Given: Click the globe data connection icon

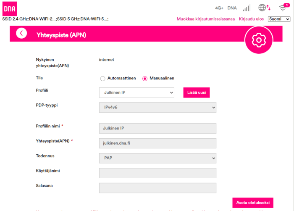Looking at the screenshot, I should pos(264,8).
